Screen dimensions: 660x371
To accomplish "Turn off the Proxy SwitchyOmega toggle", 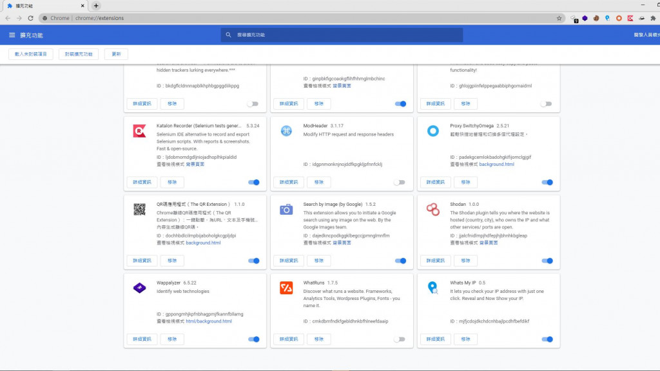I will (547, 182).
